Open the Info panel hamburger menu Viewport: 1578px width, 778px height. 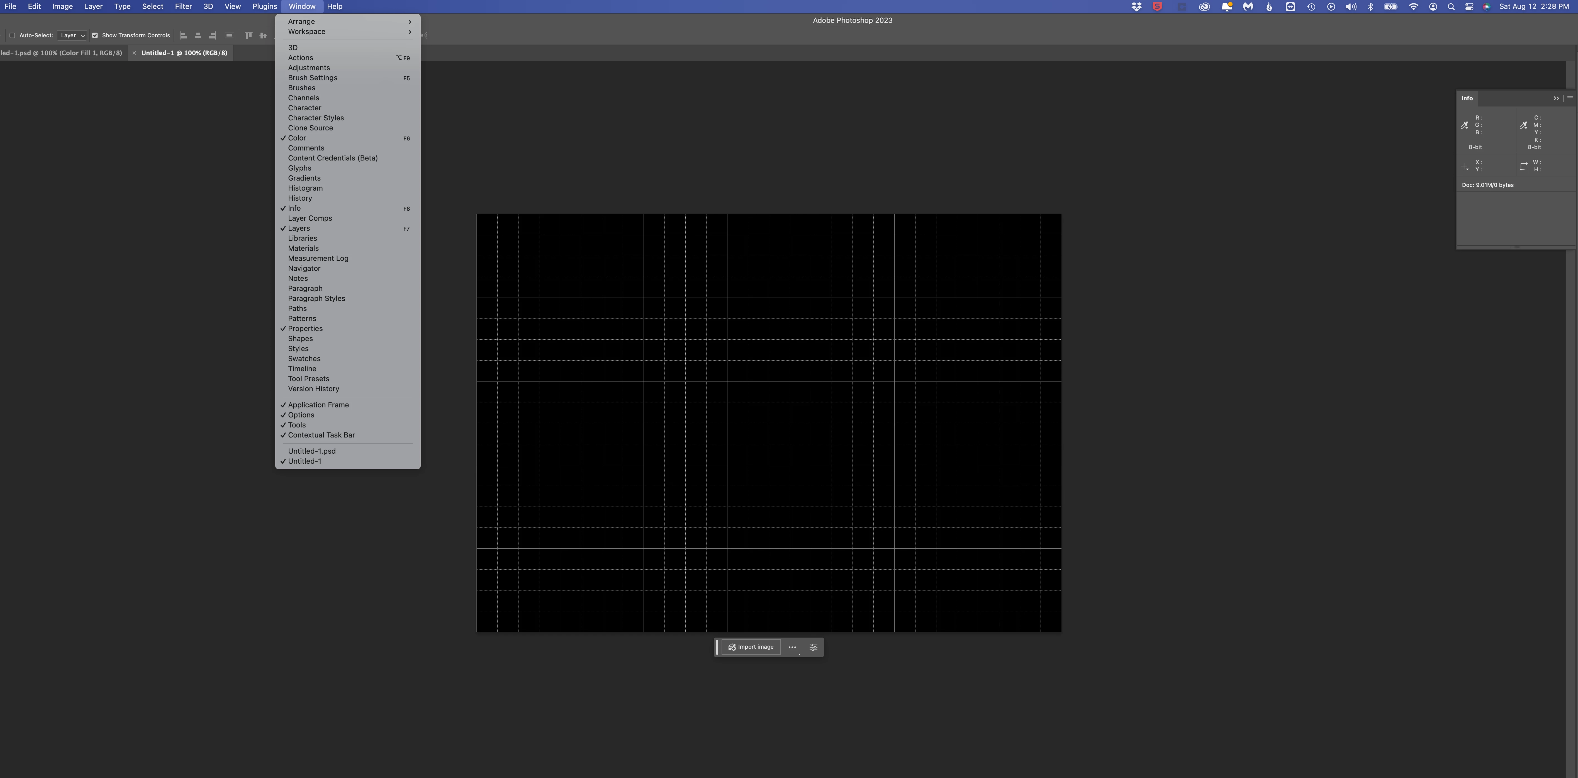pos(1569,99)
